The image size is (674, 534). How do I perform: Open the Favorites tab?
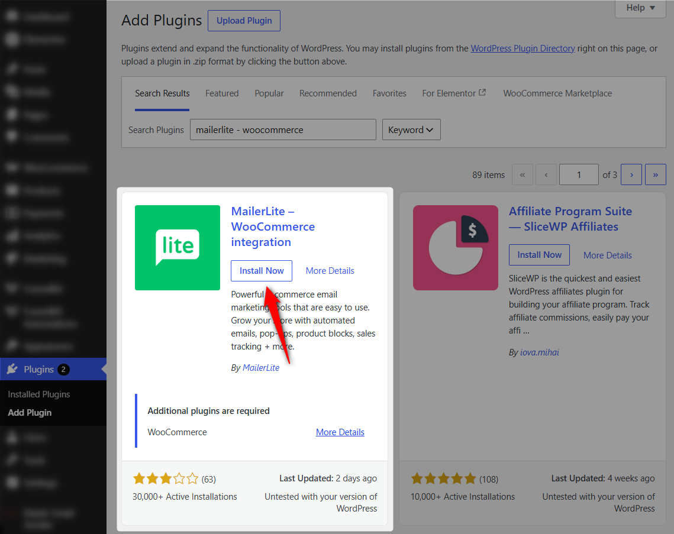coord(389,93)
